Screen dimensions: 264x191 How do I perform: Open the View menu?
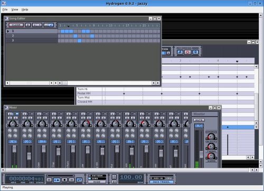[15, 9]
